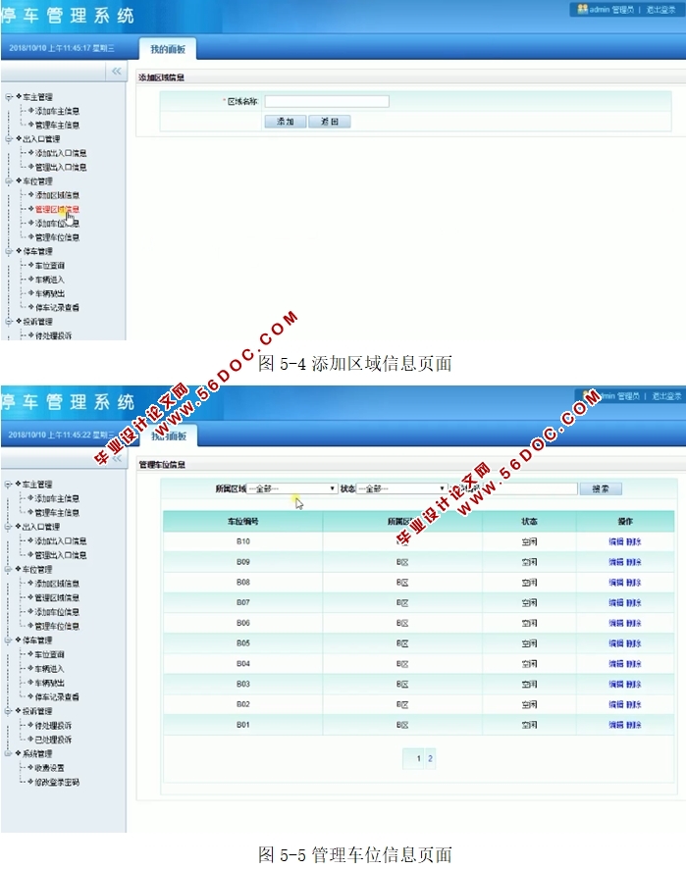Open 添加车主信息 in the 添加区域信息 page sidebar
Screen dimensions: 686x870
coord(57,111)
